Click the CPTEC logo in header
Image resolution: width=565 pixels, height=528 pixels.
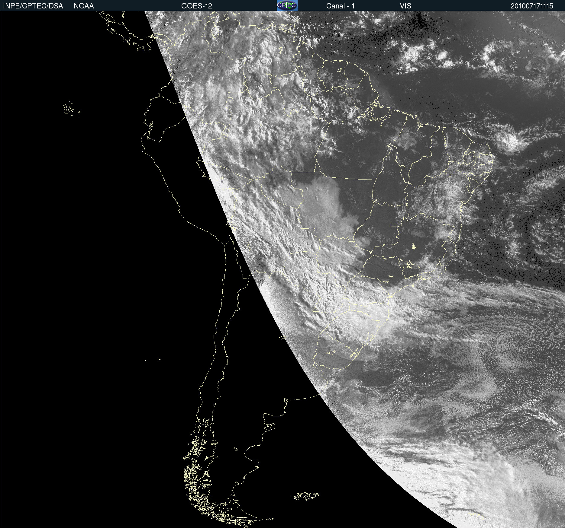click(287, 5)
